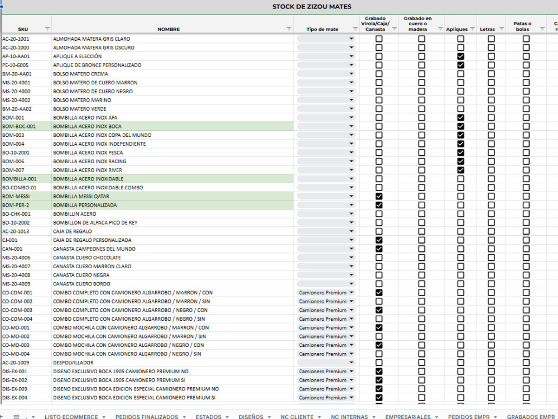The image size is (558, 419).
Task: Open the Letras column filter icon
Action: tap(502, 29)
